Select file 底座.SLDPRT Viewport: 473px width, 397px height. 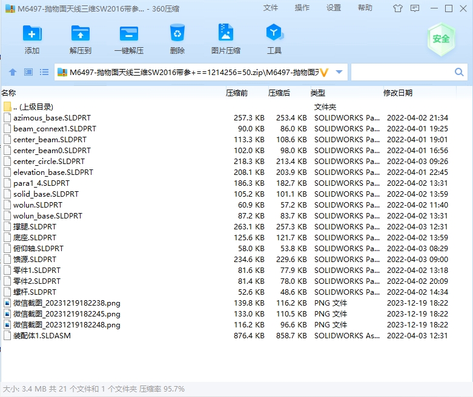(35, 238)
